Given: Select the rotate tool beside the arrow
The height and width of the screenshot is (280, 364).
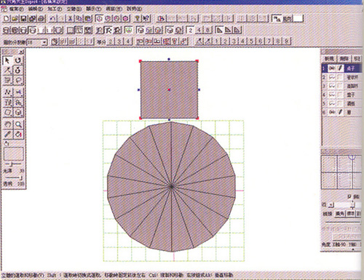Looking at the screenshot, I should tap(17, 60).
